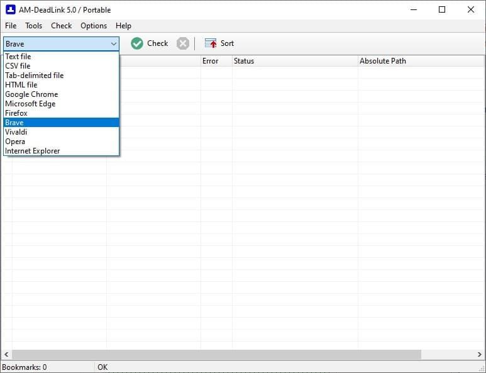
Task: Pick Google Chrome as bookmark source
Action: point(61,94)
